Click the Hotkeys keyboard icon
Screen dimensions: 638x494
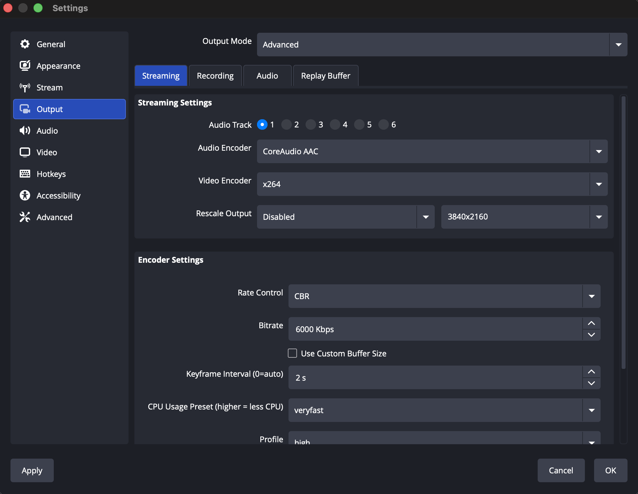[25, 174]
